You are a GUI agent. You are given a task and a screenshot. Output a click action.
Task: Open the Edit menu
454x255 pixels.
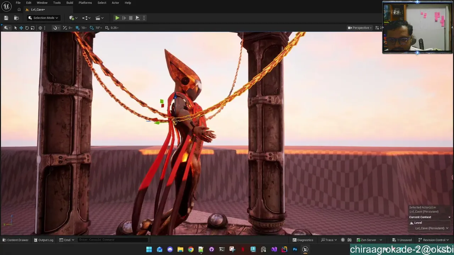[29, 3]
